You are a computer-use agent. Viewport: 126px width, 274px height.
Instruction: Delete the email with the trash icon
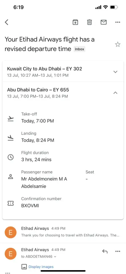click(89, 22)
